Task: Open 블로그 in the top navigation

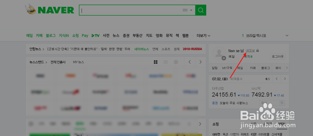Action: coord(51,36)
